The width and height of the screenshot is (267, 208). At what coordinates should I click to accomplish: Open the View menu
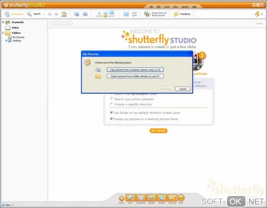(x=176, y=7)
